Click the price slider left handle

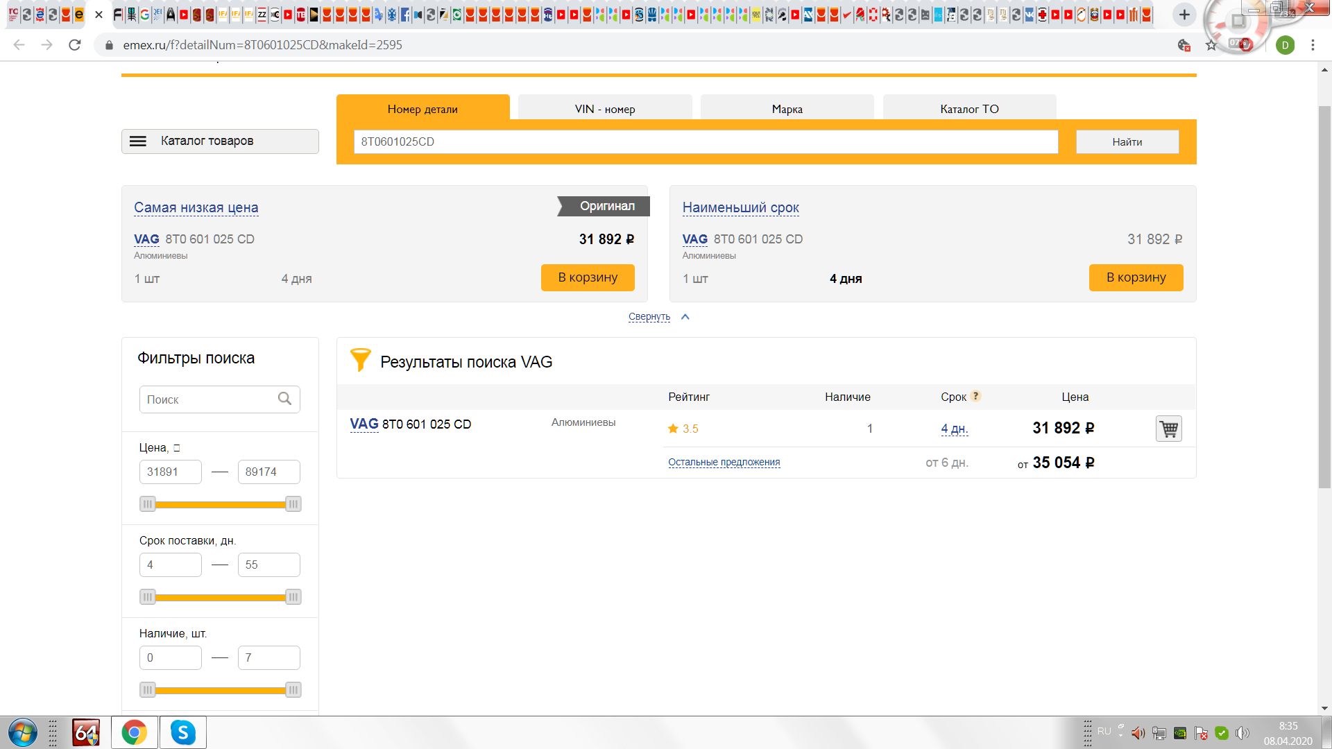pyautogui.click(x=147, y=504)
